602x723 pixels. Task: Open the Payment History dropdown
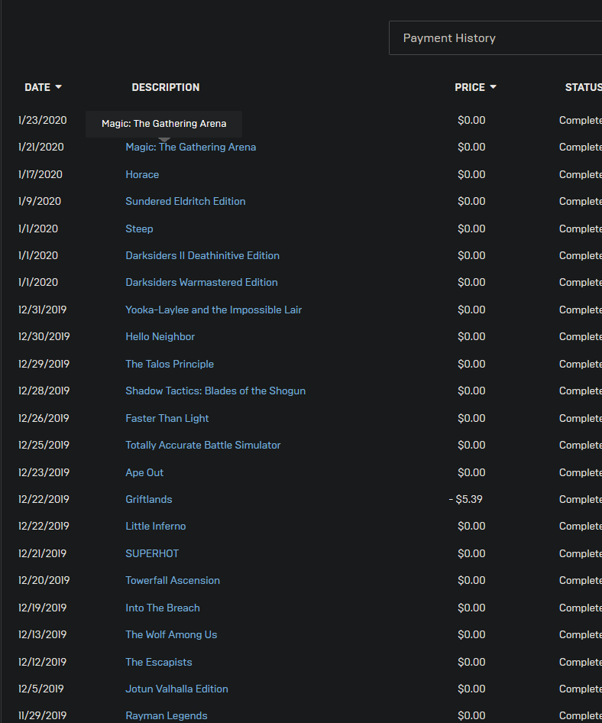tap(496, 37)
